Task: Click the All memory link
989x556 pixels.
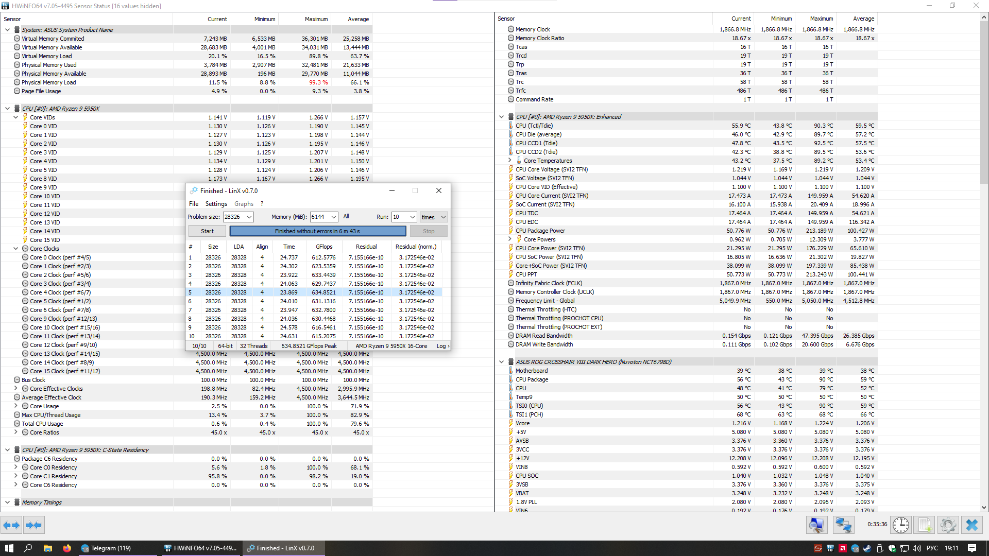Action: tap(346, 217)
